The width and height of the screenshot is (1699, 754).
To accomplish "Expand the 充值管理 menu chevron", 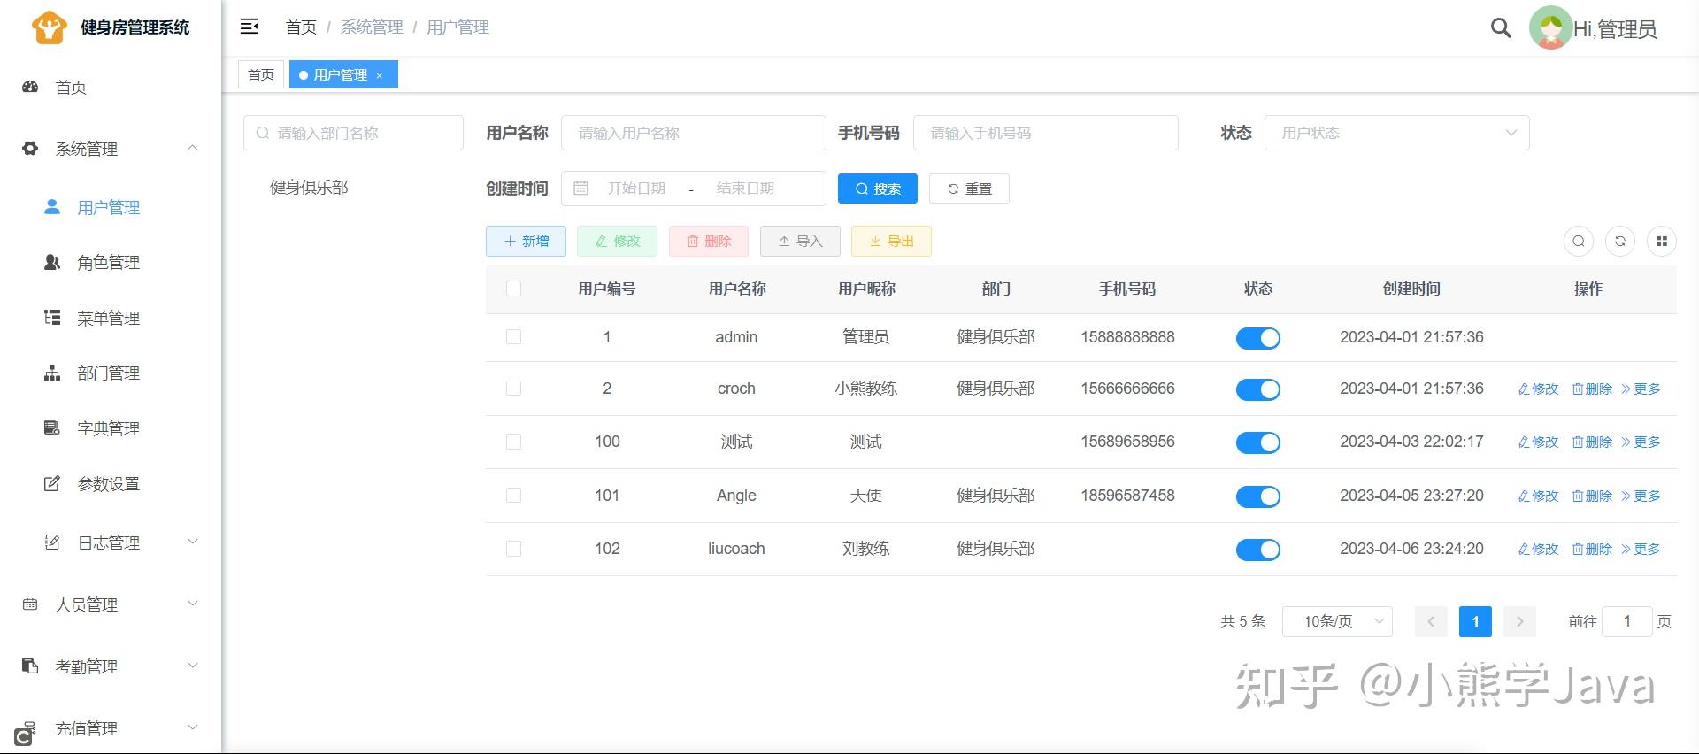I will coord(192,727).
